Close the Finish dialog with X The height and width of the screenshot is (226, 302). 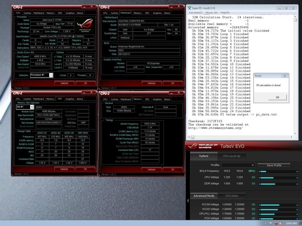(x=285, y=76)
